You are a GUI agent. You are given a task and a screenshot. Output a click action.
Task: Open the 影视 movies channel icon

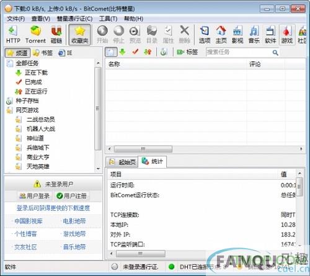point(237,35)
